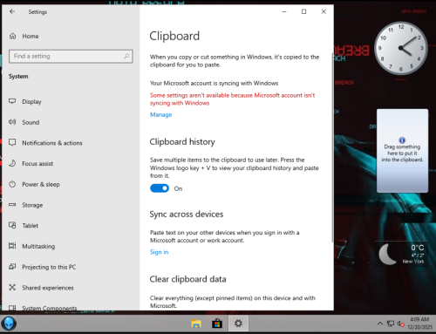Click "Drag something here" clipboard gadget text
436x334 pixels.
pyautogui.click(x=402, y=153)
